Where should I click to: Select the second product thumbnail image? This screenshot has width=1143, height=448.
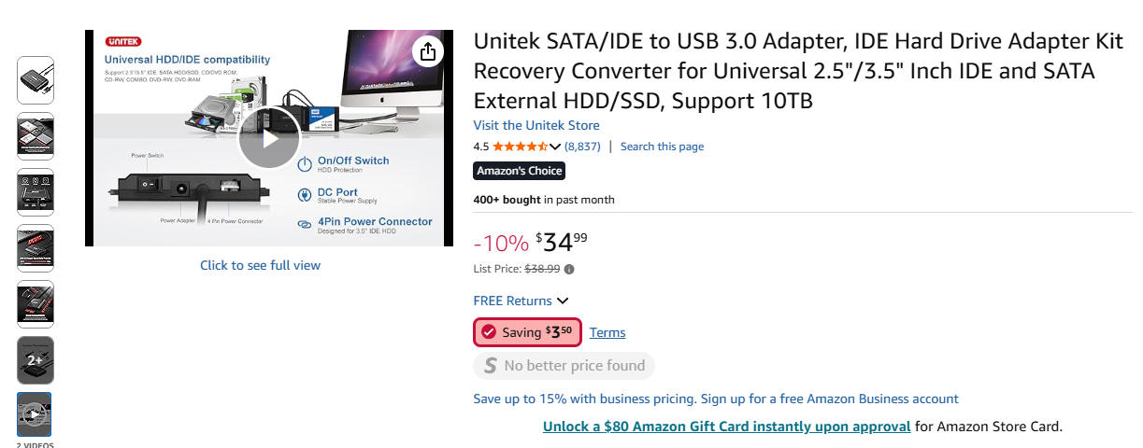pyautogui.click(x=36, y=136)
